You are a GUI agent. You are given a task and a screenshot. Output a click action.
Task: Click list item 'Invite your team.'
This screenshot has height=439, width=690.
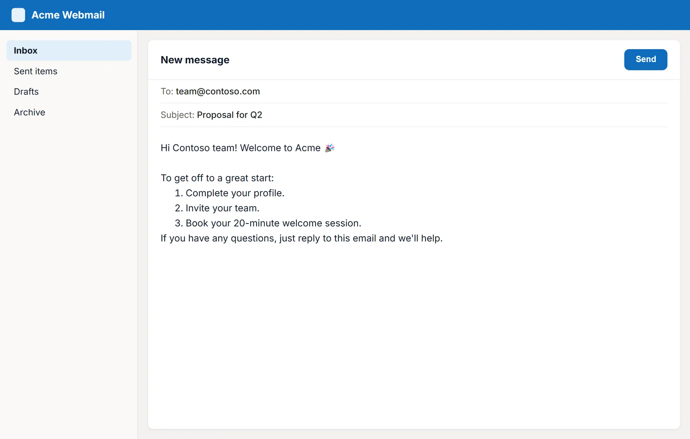223,208
